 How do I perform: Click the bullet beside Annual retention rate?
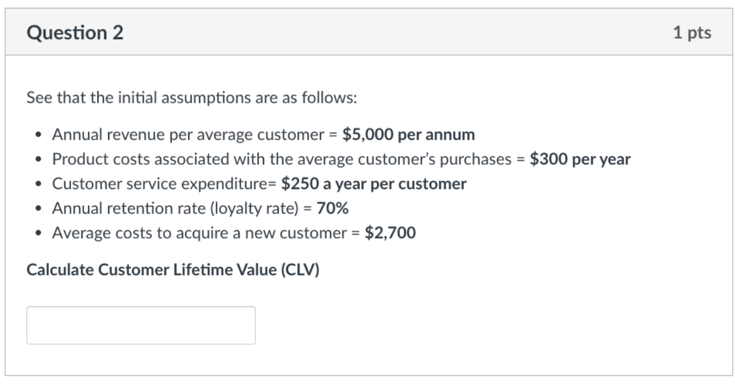pyautogui.click(x=38, y=209)
